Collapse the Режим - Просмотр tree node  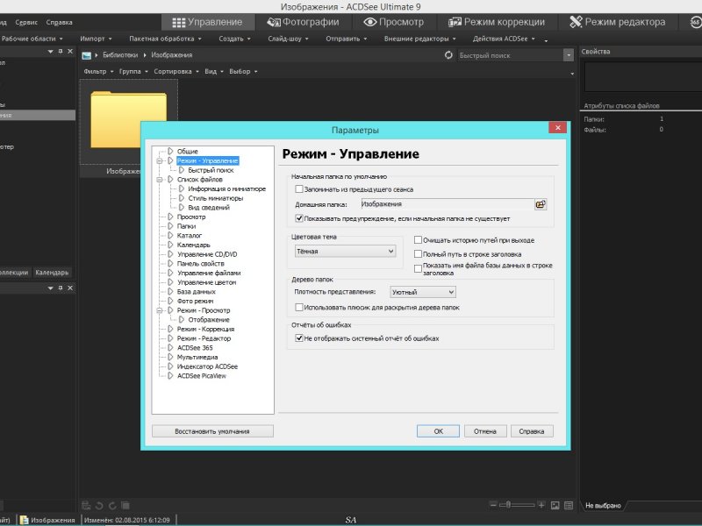(160, 310)
